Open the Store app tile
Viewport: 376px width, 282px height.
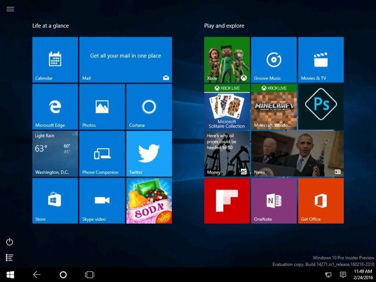click(x=55, y=201)
